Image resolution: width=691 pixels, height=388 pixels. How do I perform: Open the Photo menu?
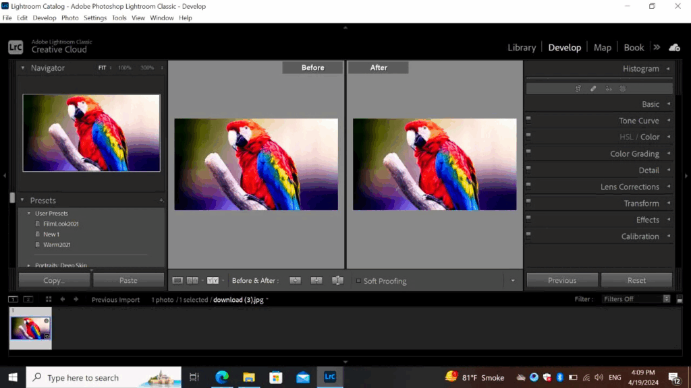[70, 18]
